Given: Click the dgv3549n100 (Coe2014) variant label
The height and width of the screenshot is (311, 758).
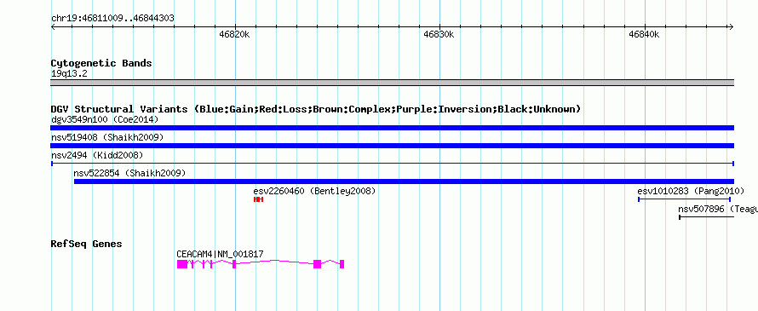Looking at the screenshot, I should 105,119.
